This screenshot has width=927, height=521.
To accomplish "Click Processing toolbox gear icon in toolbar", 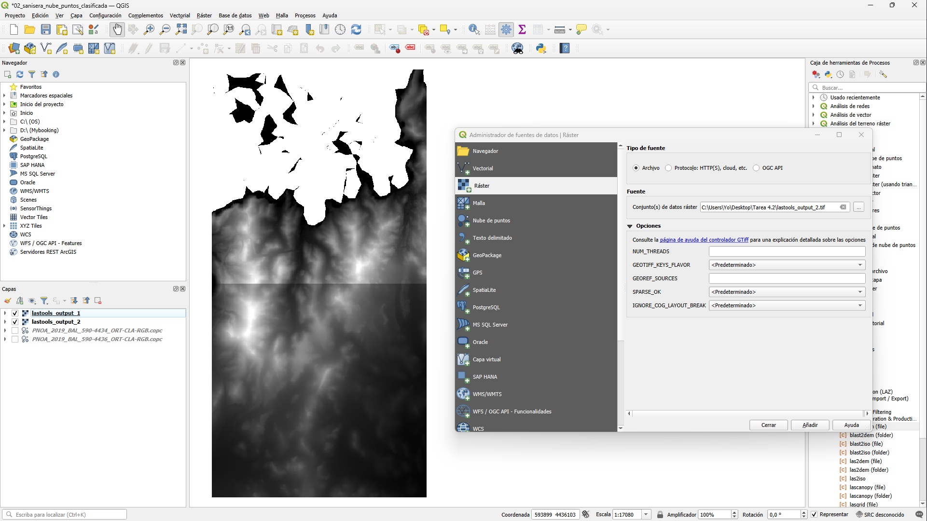I will point(506,30).
